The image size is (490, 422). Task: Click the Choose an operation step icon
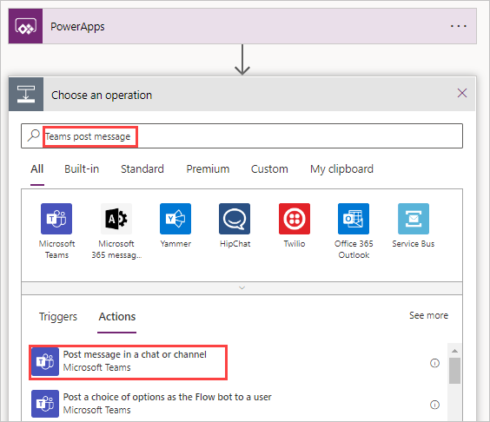click(x=26, y=94)
